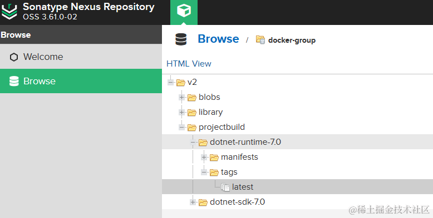Screen dimensions: 433x218
Task: Click the Welcome hexagon icon in sidebar
Action: pyautogui.click(x=14, y=57)
